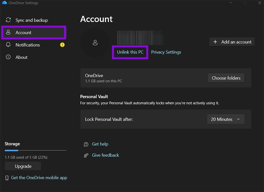
Task: Click the OneDrive cloud icon in the title bar
Action: [x=4, y=3]
